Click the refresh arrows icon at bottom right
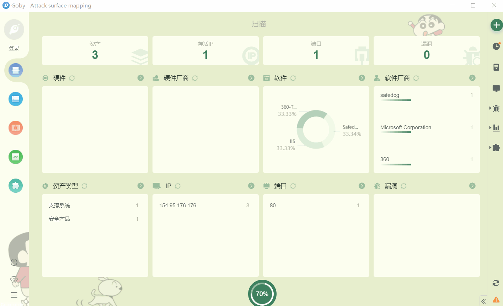The image size is (503, 306). pyautogui.click(x=496, y=283)
